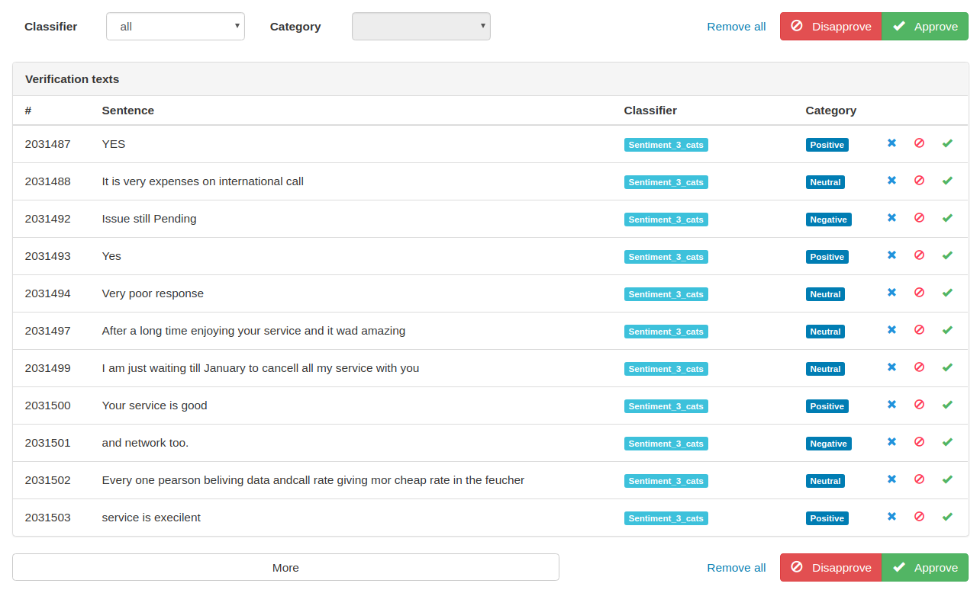Click the Neutral badge for 'Very poor response'

pos(825,294)
